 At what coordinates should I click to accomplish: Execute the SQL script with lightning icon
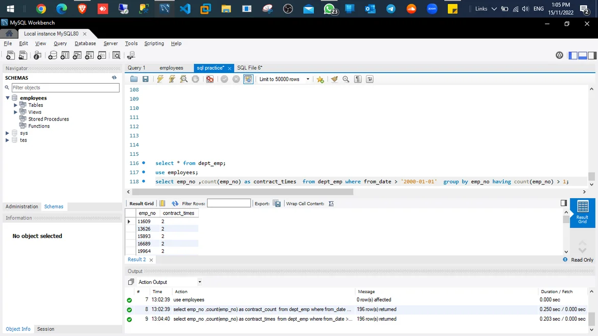point(160,79)
